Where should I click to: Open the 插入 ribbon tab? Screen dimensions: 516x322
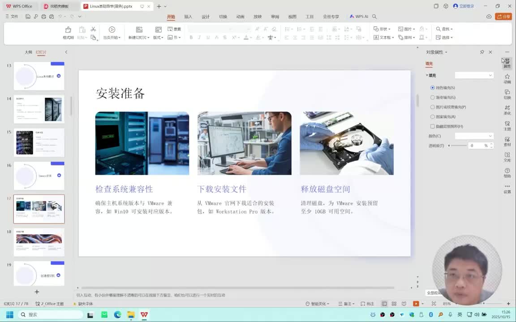[188, 17]
